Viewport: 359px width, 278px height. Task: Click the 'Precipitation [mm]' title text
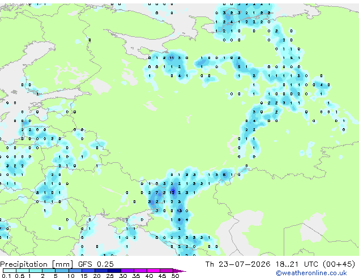(37, 264)
